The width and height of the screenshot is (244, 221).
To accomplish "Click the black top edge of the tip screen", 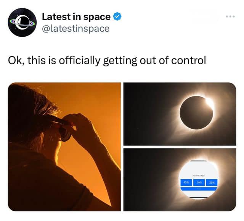I will click(199, 161).
